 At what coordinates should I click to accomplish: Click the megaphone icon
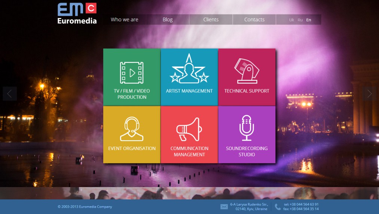click(189, 129)
